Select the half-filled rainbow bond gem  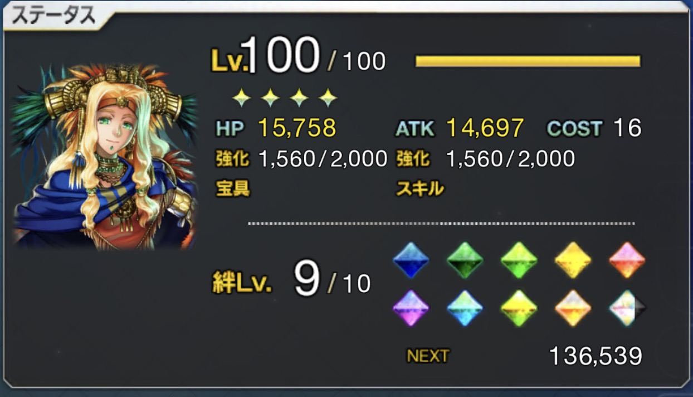[627, 308]
